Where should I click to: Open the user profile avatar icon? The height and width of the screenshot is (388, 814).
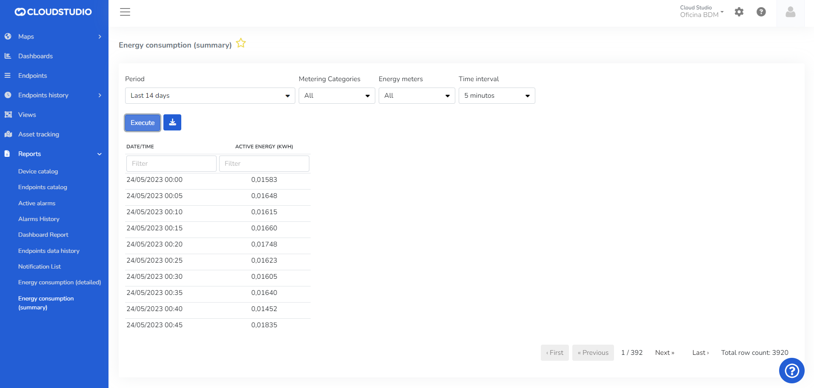pos(790,12)
